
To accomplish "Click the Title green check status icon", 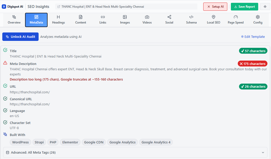I will [5, 50].
